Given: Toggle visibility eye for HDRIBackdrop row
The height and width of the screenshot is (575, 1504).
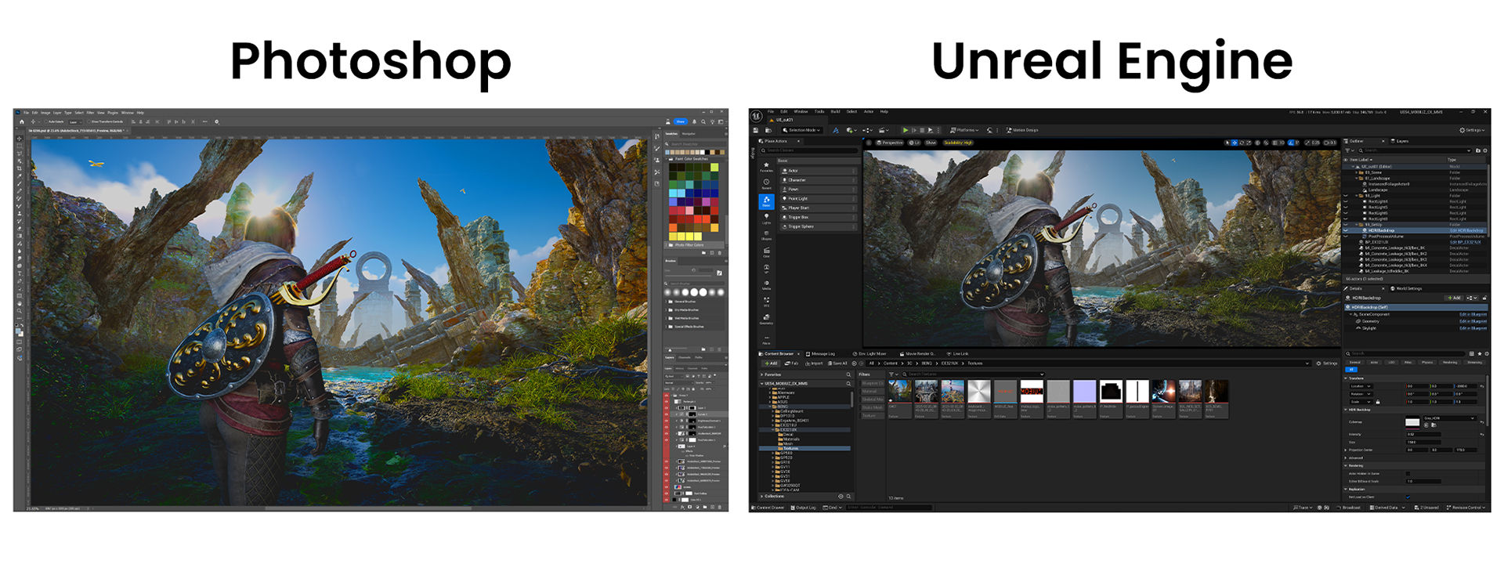Looking at the screenshot, I should 1345,230.
